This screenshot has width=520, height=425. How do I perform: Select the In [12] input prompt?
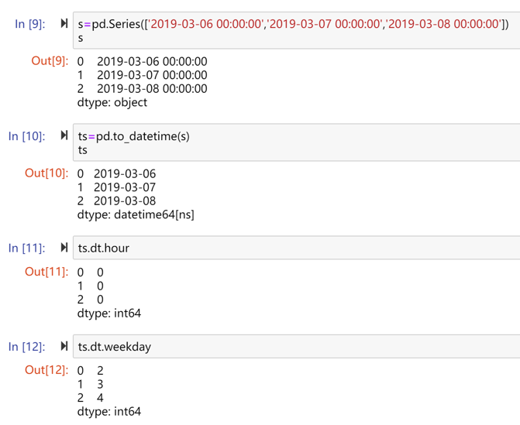(26, 347)
